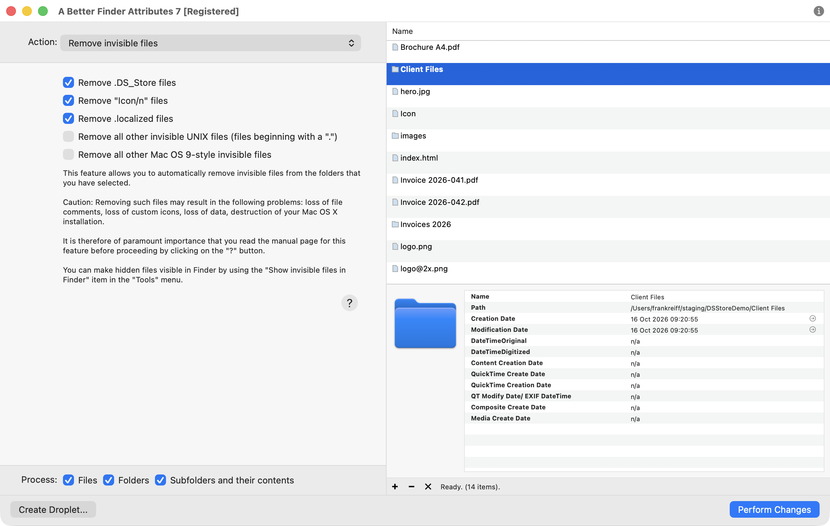
Task: Click the QuickTime Create Date label
Action: pyautogui.click(x=508, y=374)
